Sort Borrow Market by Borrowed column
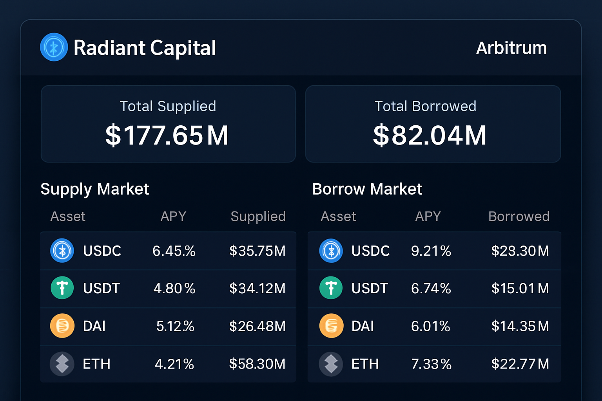Screen dimensions: 602x401 [x=519, y=216]
